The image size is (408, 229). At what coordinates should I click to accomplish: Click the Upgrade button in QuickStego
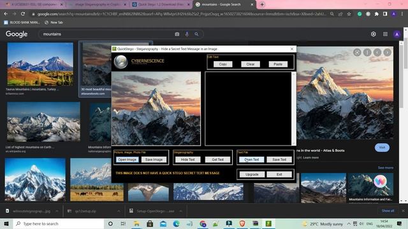tap(252, 174)
